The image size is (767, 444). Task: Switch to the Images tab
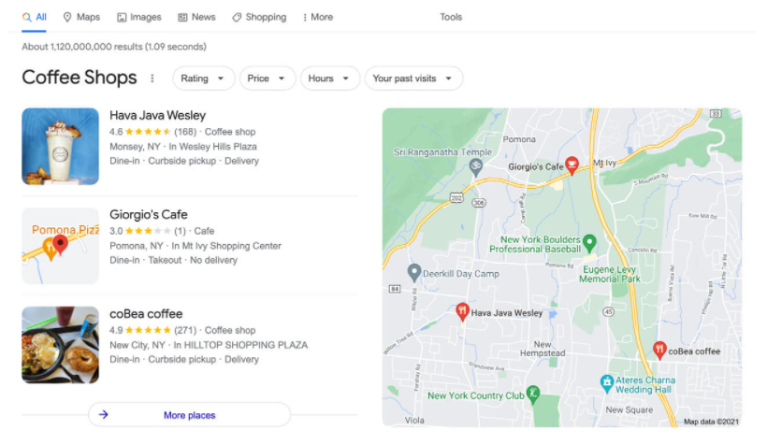click(x=138, y=17)
